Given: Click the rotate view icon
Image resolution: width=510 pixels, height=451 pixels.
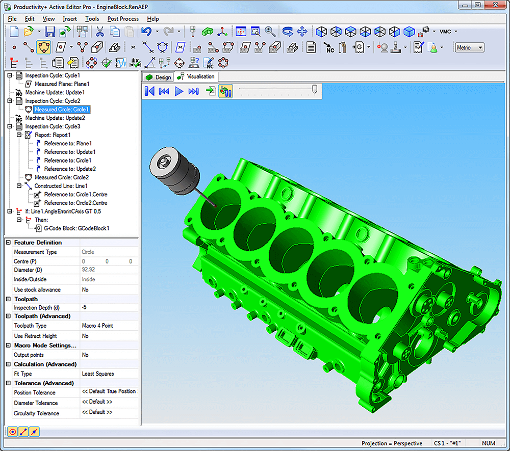Looking at the screenshot, I should [x=288, y=32].
